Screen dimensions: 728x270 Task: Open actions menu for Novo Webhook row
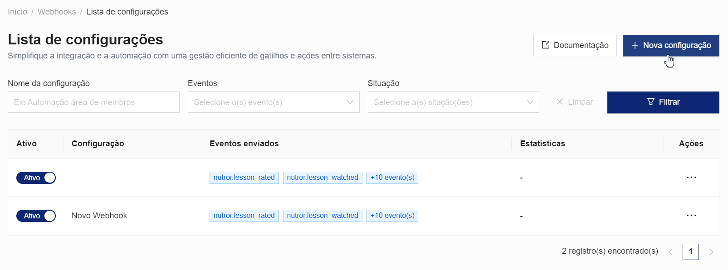pyautogui.click(x=691, y=216)
